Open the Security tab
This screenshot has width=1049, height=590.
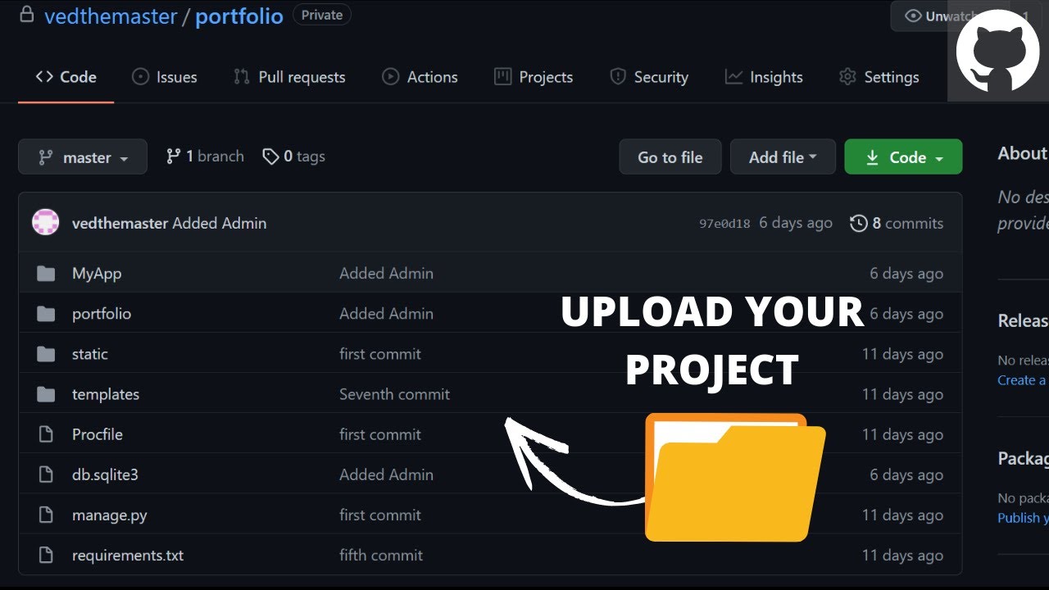649,77
